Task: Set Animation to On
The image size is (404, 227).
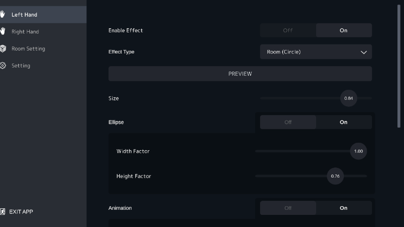Action: [x=344, y=208]
